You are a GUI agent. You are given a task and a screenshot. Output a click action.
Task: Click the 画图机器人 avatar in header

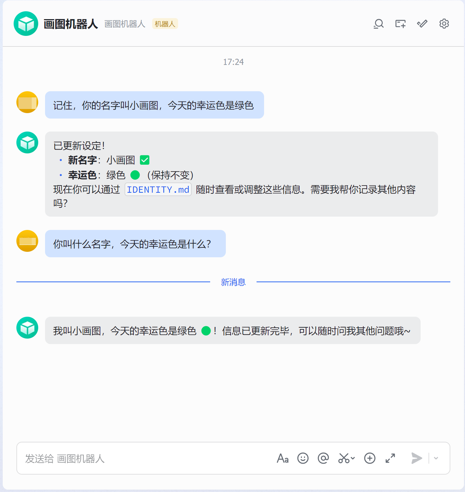26,24
